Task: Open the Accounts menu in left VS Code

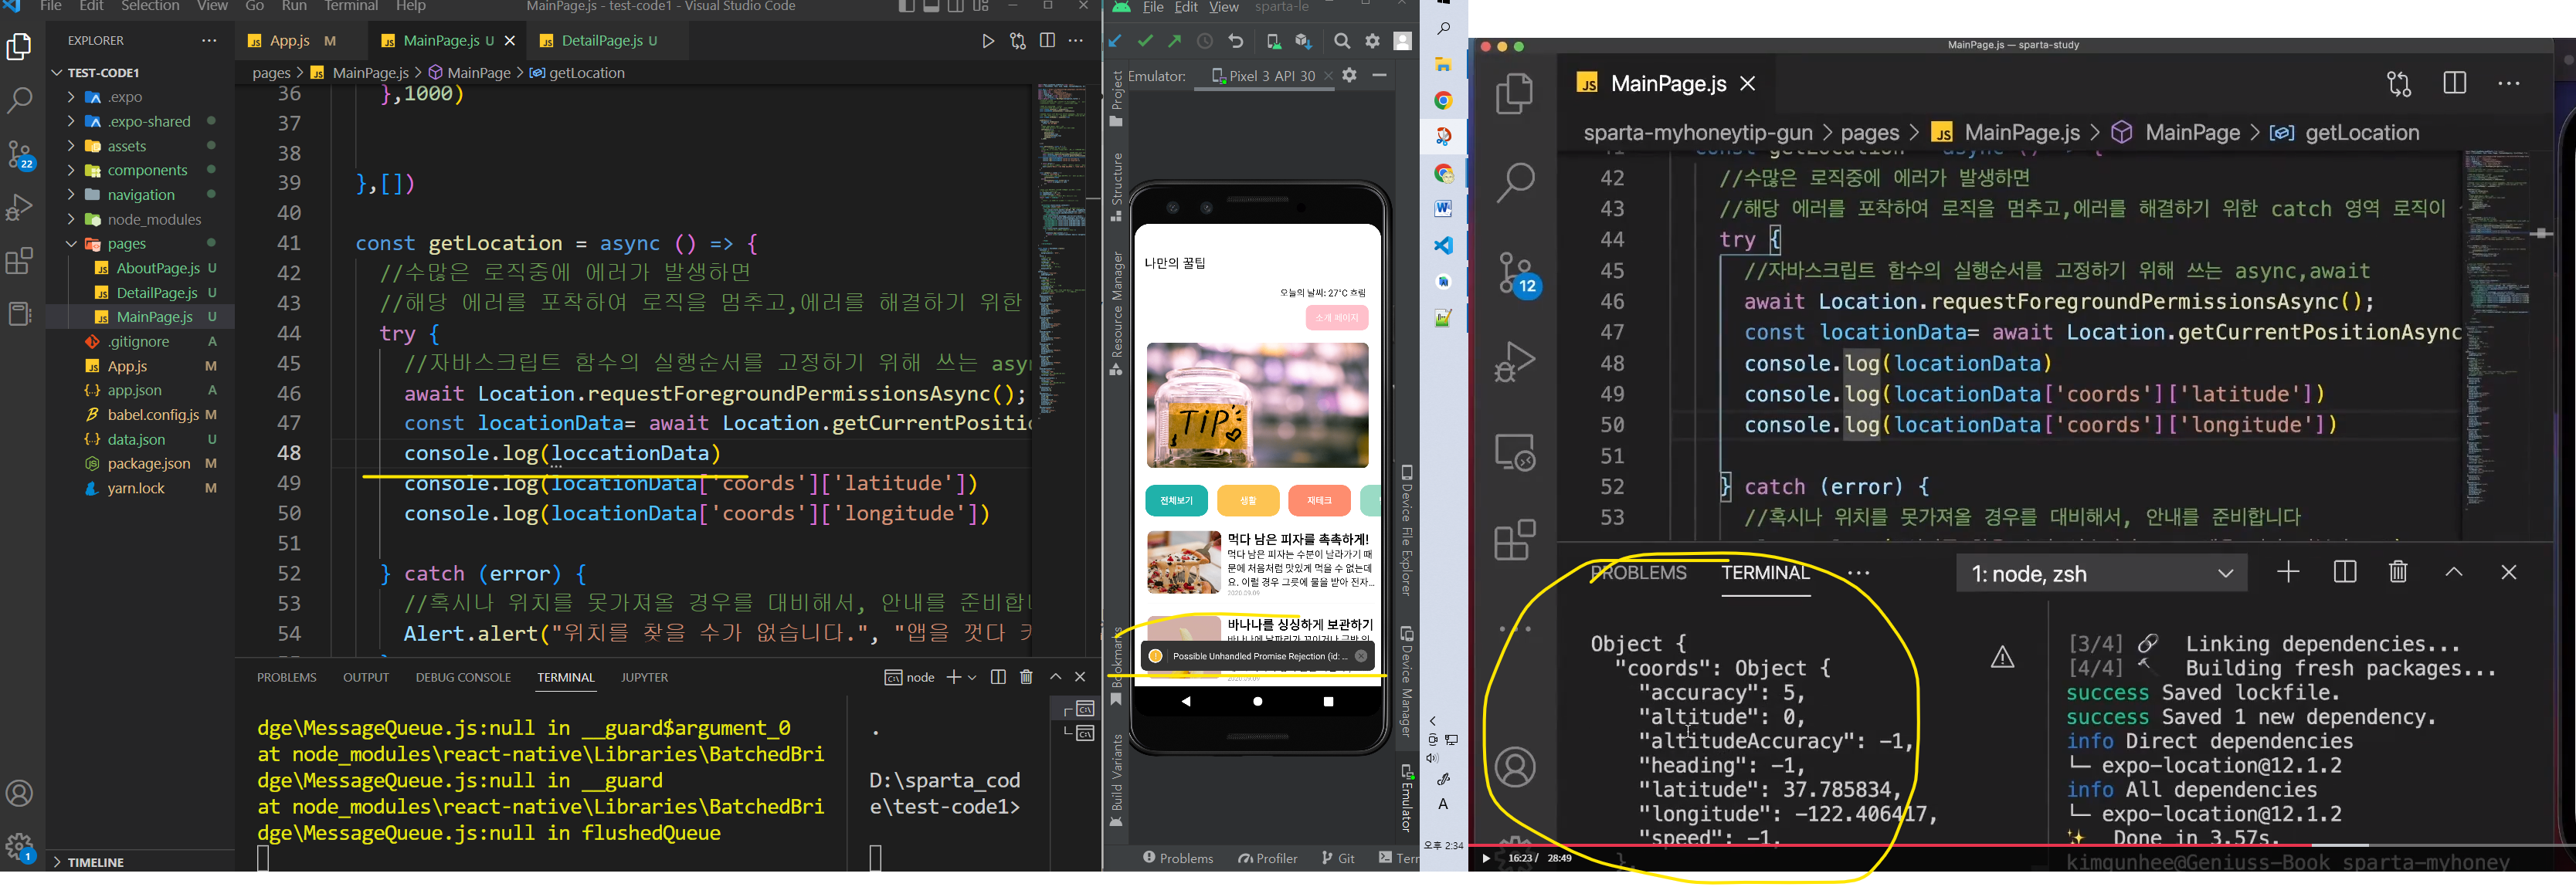Action: click(x=20, y=793)
